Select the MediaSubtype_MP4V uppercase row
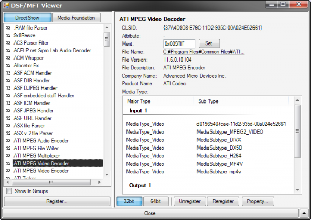This screenshot has width=311, height=220. click(x=208, y=164)
